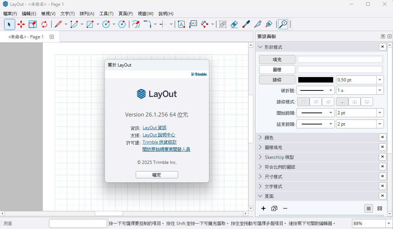This screenshot has width=393, height=229.
Task: Open the LayOut 說明中心 link
Action: [x=159, y=135]
